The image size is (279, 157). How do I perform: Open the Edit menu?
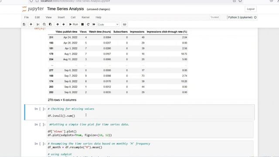coord(37,17)
